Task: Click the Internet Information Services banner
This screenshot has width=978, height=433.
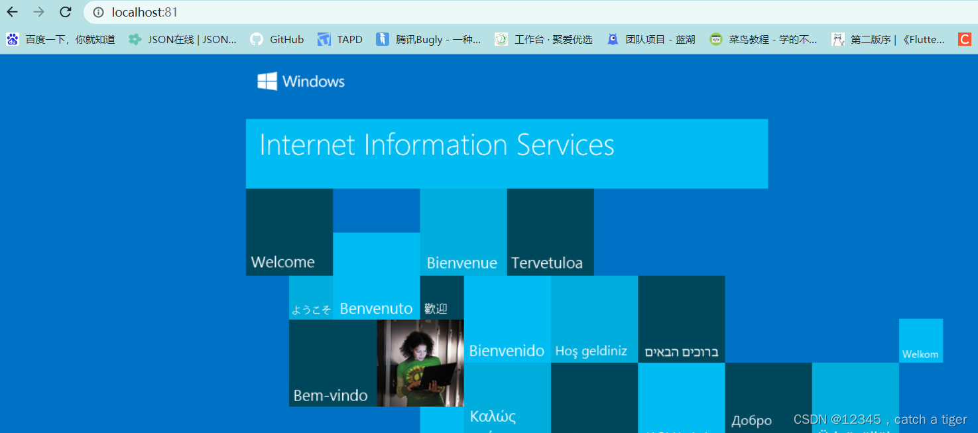Action: coord(507,154)
